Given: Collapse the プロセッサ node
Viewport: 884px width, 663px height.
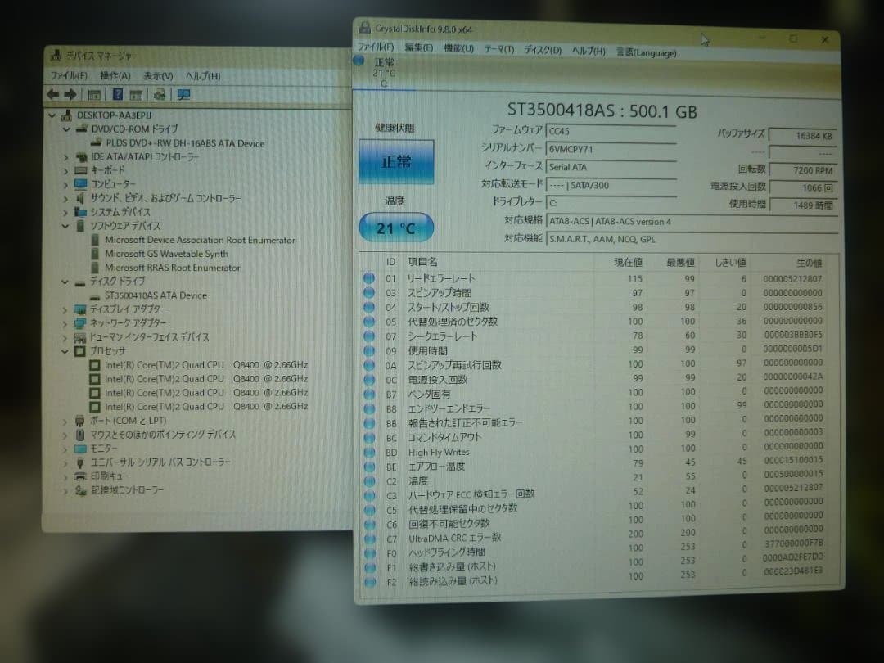Looking at the screenshot, I should [x=65, y=351].
